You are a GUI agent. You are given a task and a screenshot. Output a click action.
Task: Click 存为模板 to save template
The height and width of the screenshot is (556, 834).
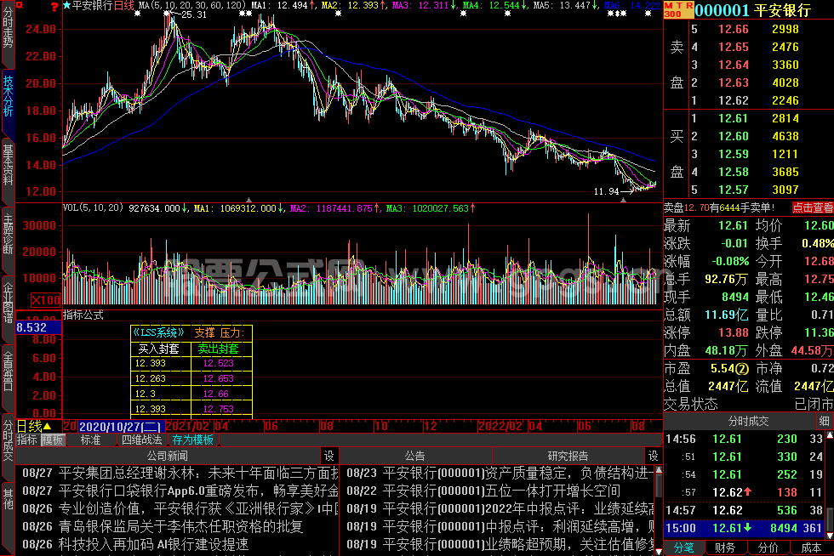pos(193,440)
